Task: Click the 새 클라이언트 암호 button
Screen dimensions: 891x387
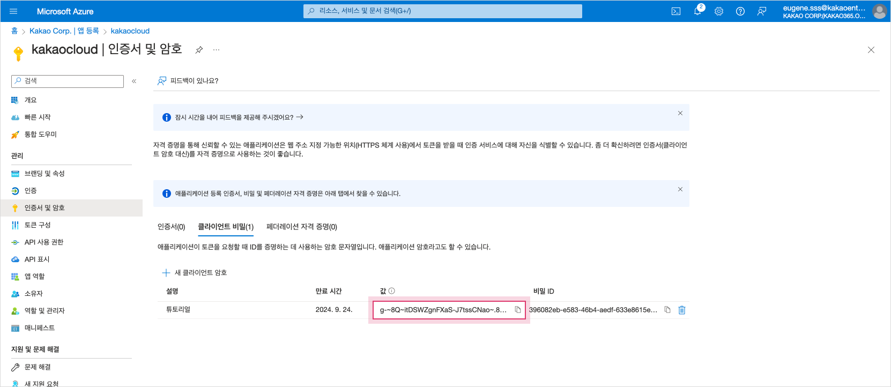Action: click(x=195, y=273)
